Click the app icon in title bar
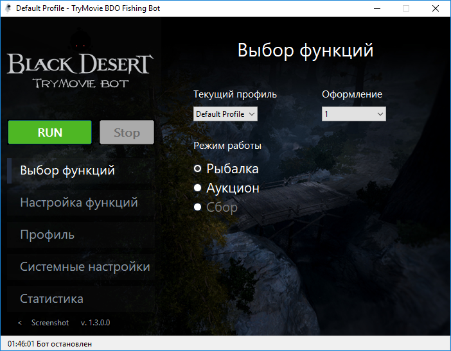The width and height of the screenshot is (451, 351). (x=8, y=8)
